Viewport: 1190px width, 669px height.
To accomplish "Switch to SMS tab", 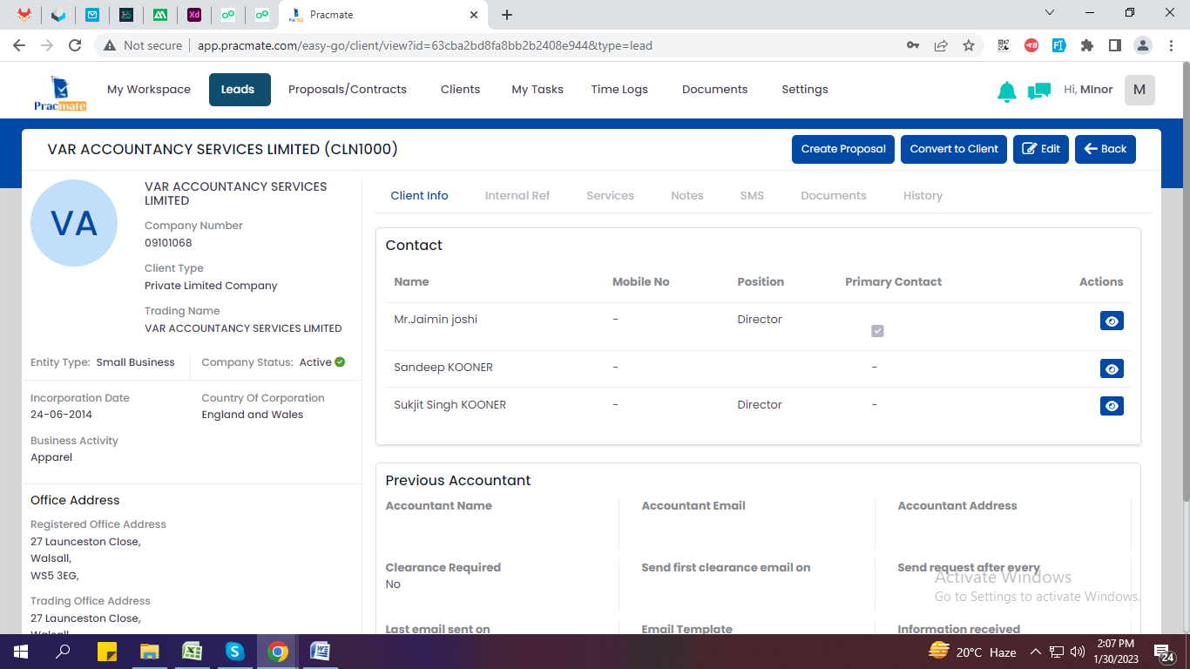I will (x=752, y=196).
